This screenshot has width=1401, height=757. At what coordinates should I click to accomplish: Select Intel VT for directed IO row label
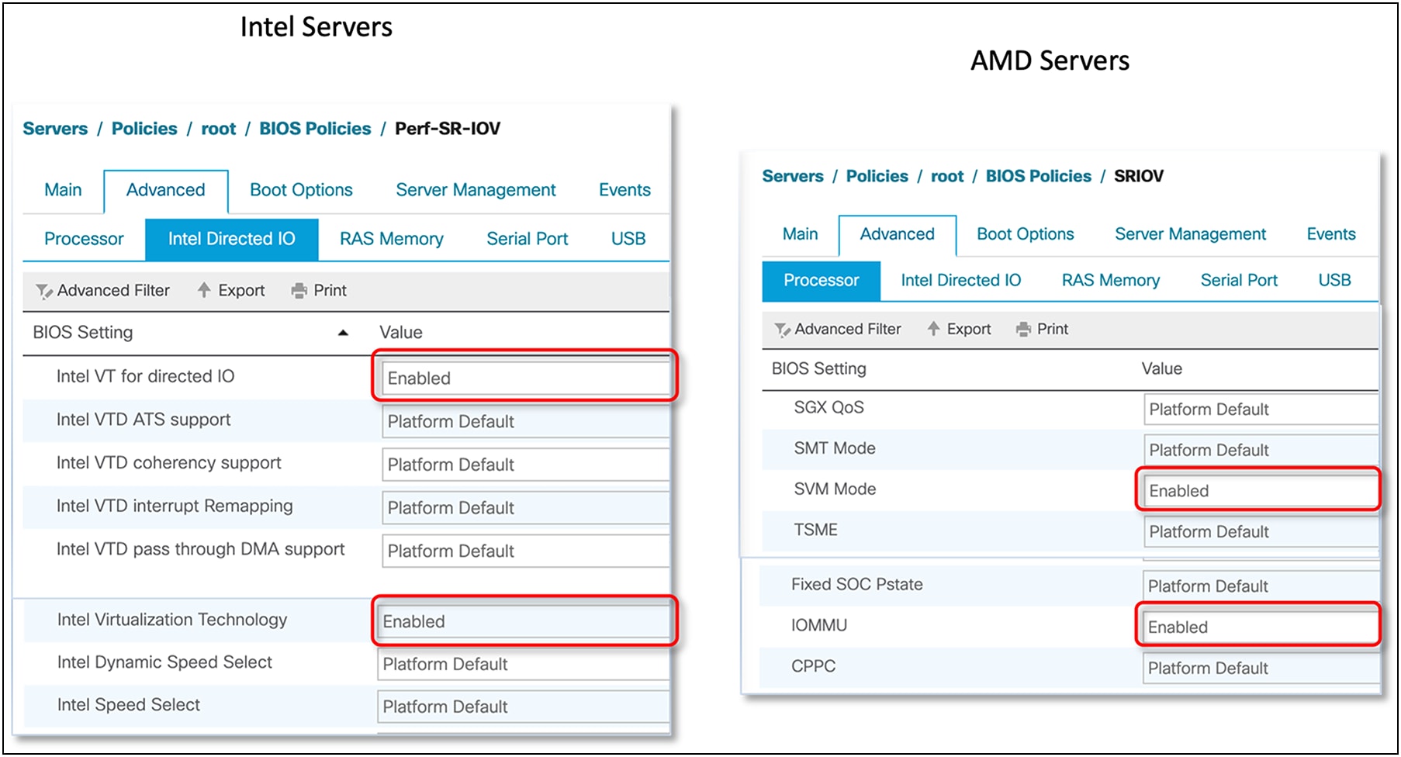[145, 377]
